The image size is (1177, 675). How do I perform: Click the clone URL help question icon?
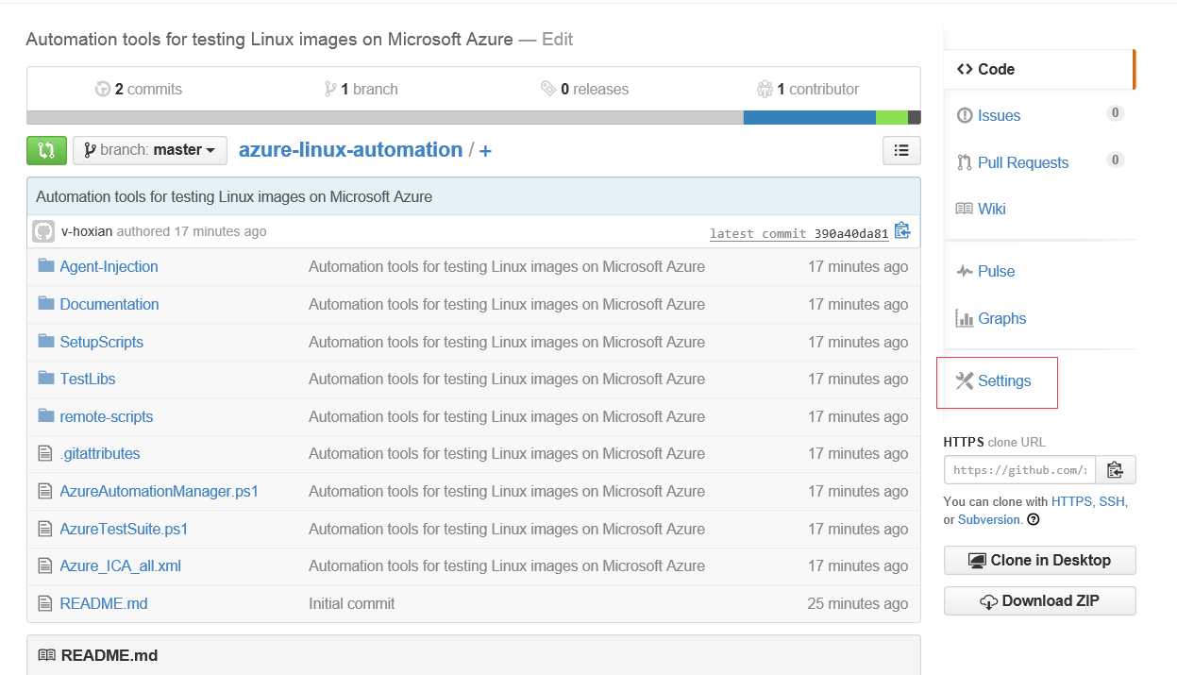(1034, 519)
